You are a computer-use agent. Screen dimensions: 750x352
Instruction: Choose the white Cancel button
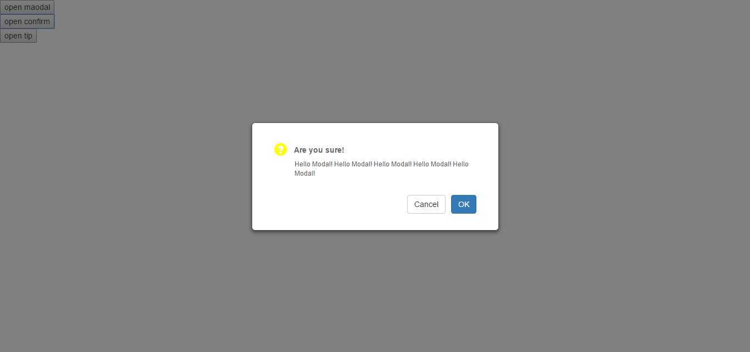pos(426,204)
